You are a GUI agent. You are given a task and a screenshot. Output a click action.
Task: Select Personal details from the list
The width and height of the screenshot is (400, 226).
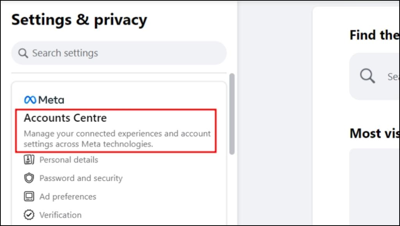[x=68, y=160]
